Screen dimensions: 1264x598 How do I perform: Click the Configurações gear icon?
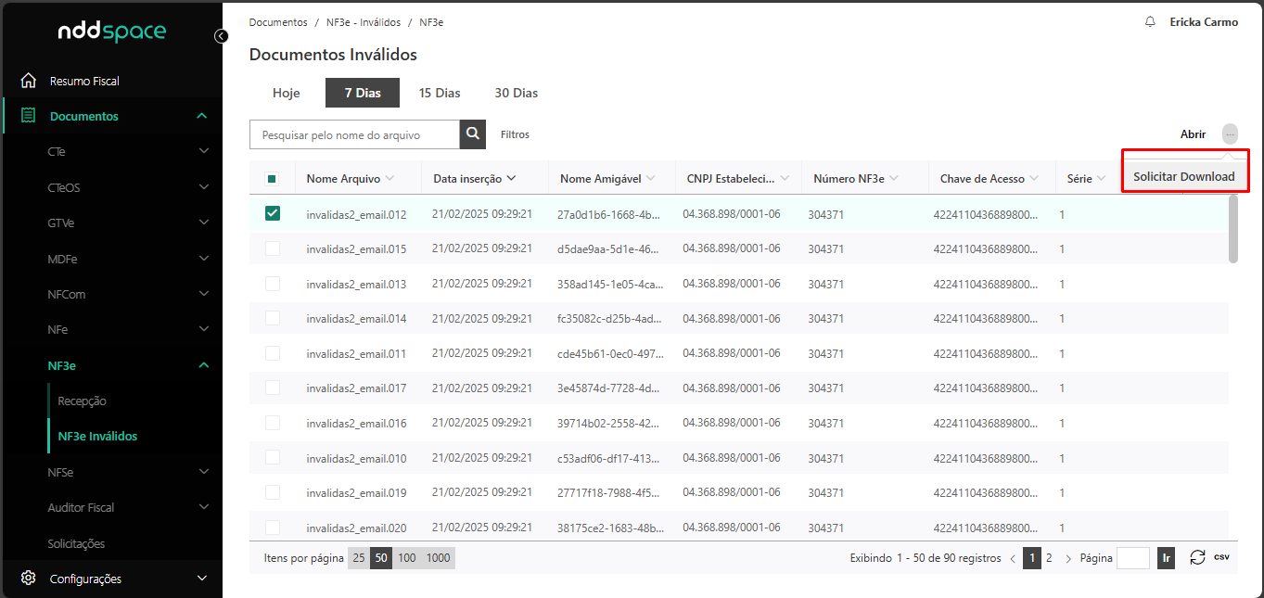click(29, 579)
